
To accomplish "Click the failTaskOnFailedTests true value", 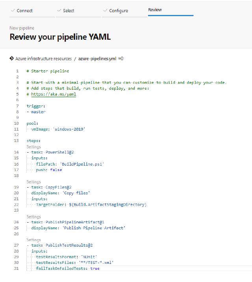I will tap(95, 268).
